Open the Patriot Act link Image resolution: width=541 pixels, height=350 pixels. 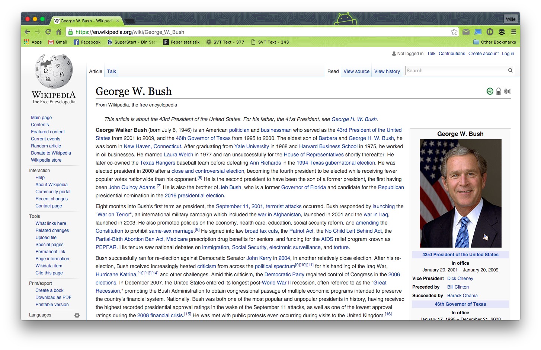[301, 231]
